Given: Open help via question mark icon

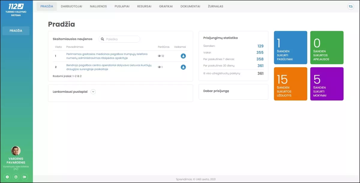Looking at the screenshot, I should click(16, 177).
